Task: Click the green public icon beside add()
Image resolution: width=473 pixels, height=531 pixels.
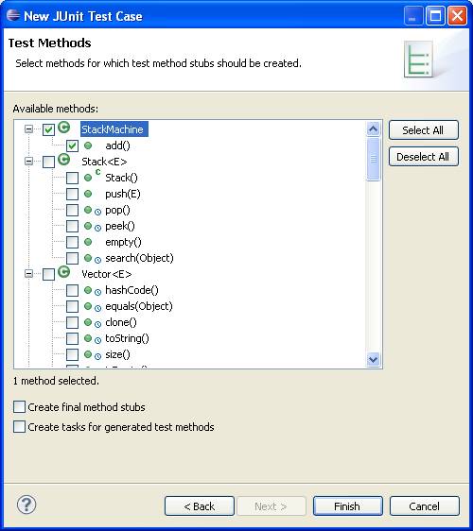Action: (x=88, y=146)
